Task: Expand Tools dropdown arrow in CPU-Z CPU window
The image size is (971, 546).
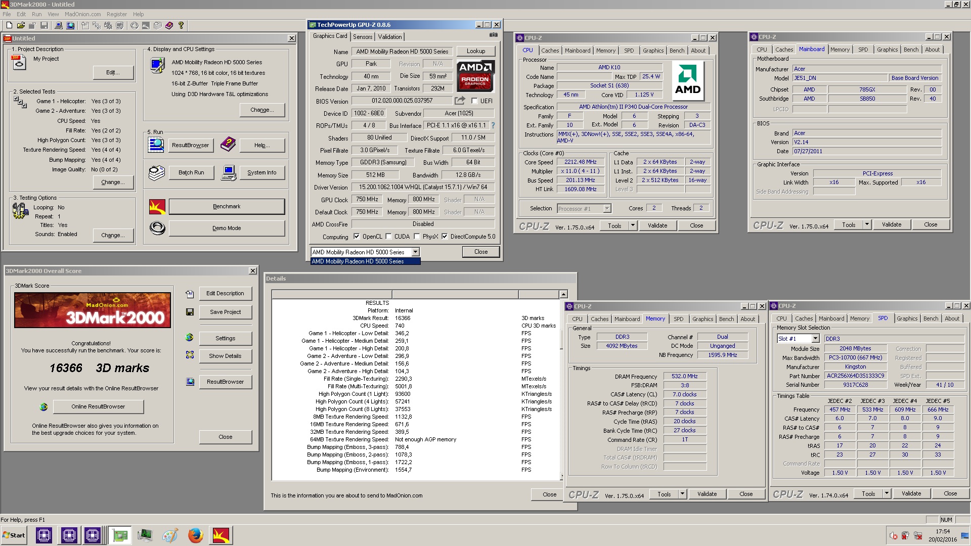Action: point(632,225)
